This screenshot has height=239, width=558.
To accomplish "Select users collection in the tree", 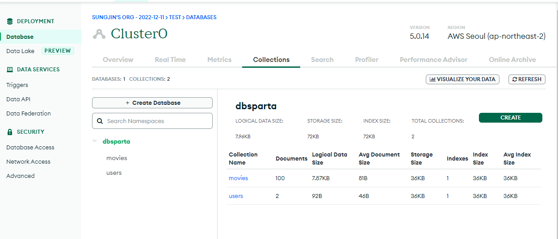I will click(x=114, y=173).
